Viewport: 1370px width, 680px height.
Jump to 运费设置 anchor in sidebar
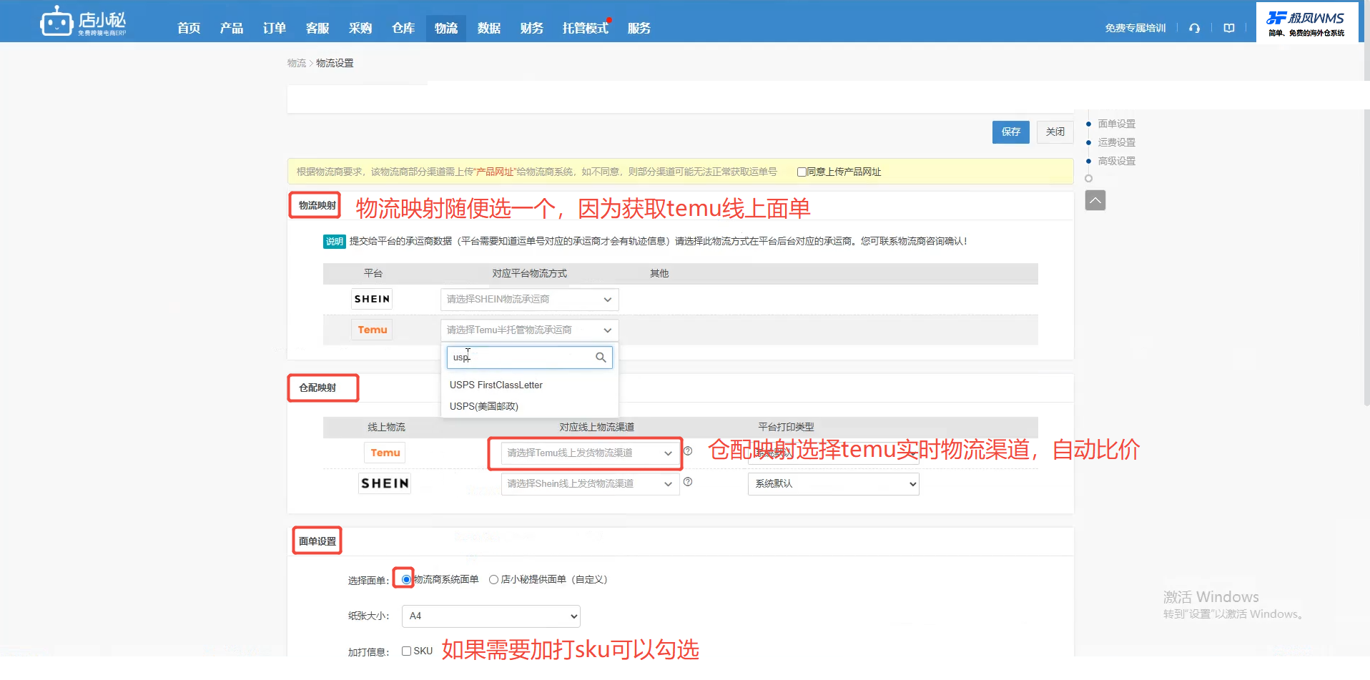pos(1116,142)
